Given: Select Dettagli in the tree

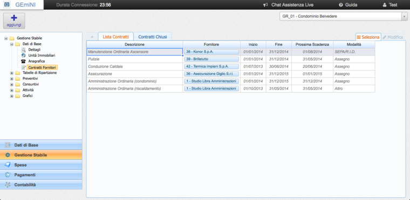Looking at the screenshot, I should [x=34, y=50].
